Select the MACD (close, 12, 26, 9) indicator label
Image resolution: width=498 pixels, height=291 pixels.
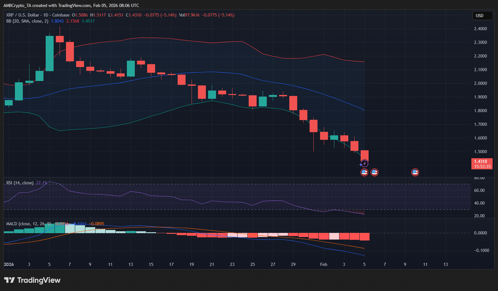pos(29,224)
